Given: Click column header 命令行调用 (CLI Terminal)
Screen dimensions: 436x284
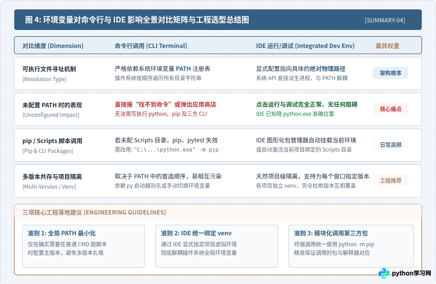Looking at the screenshot, I should (x=151, y=46).
